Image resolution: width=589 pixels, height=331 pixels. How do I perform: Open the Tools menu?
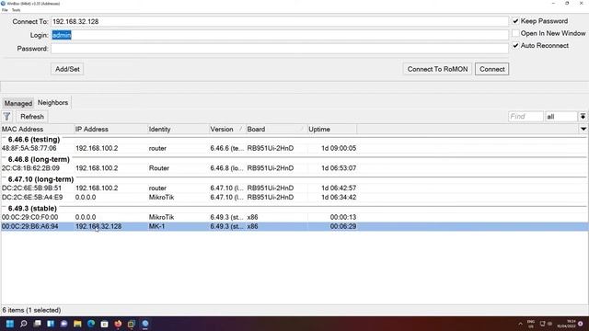16,10
